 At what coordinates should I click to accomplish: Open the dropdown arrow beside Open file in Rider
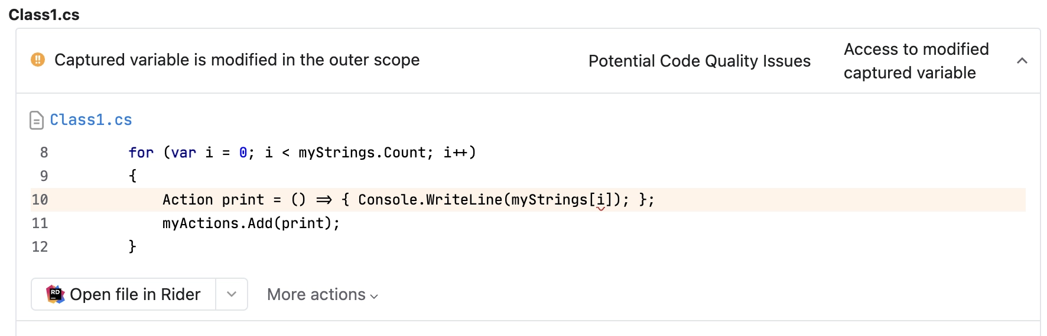click(232, 294)
